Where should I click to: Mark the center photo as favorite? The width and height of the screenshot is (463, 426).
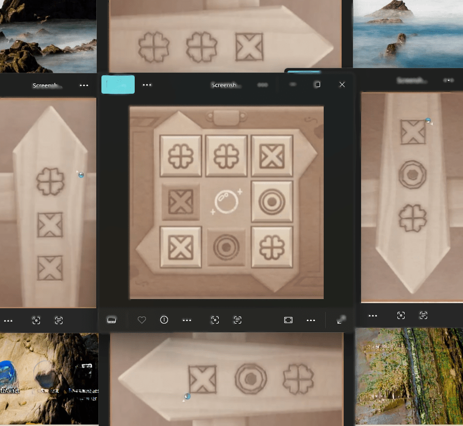point(142,320)
